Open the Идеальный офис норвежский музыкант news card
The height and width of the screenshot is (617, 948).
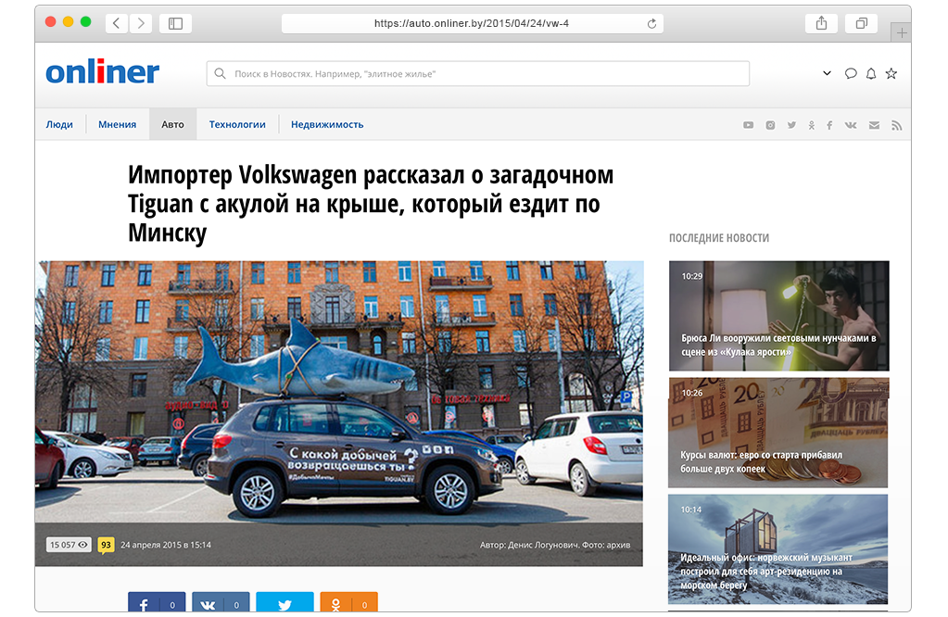(778, 549)
